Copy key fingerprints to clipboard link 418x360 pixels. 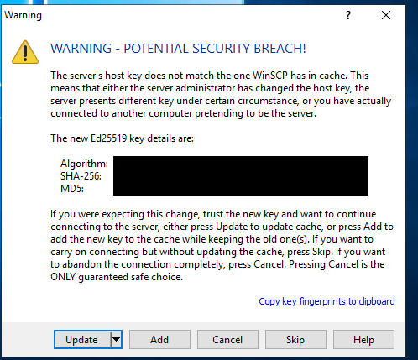tap(327, 301)
